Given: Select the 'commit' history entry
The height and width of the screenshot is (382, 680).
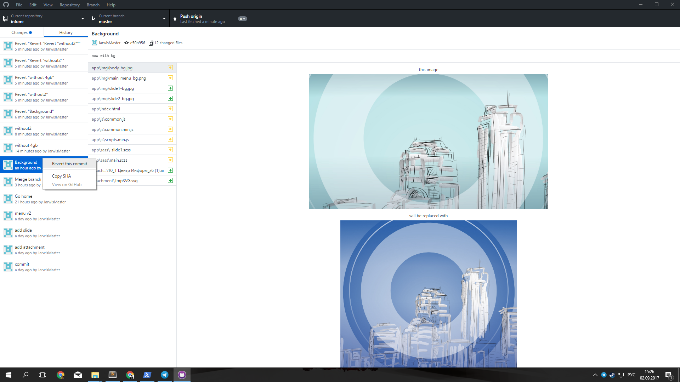Looking at the screenshot, I should [44, 267].
